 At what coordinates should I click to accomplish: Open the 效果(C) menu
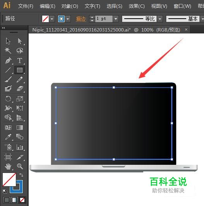[x=137, y=6]
